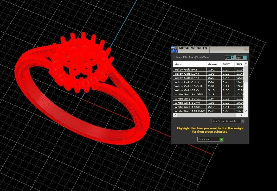Click the table's scroll down arrow
This screenshot has width=277, height=191.
[x=246, y=111]
